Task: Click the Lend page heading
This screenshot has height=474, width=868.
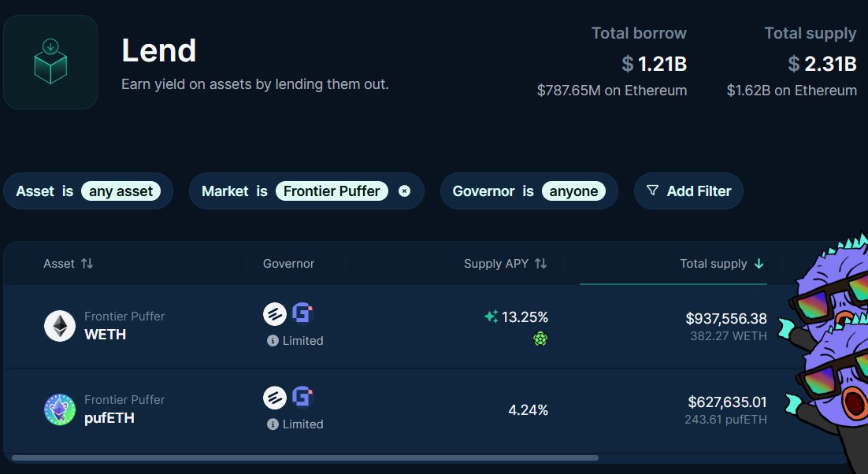Action: click(x=159, y=50)
